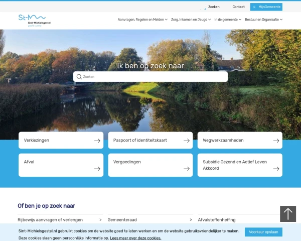Screen dimensions: 301x241
Task: Open the Paspoort of identiteitskaart card
Action: click(150, 140)
